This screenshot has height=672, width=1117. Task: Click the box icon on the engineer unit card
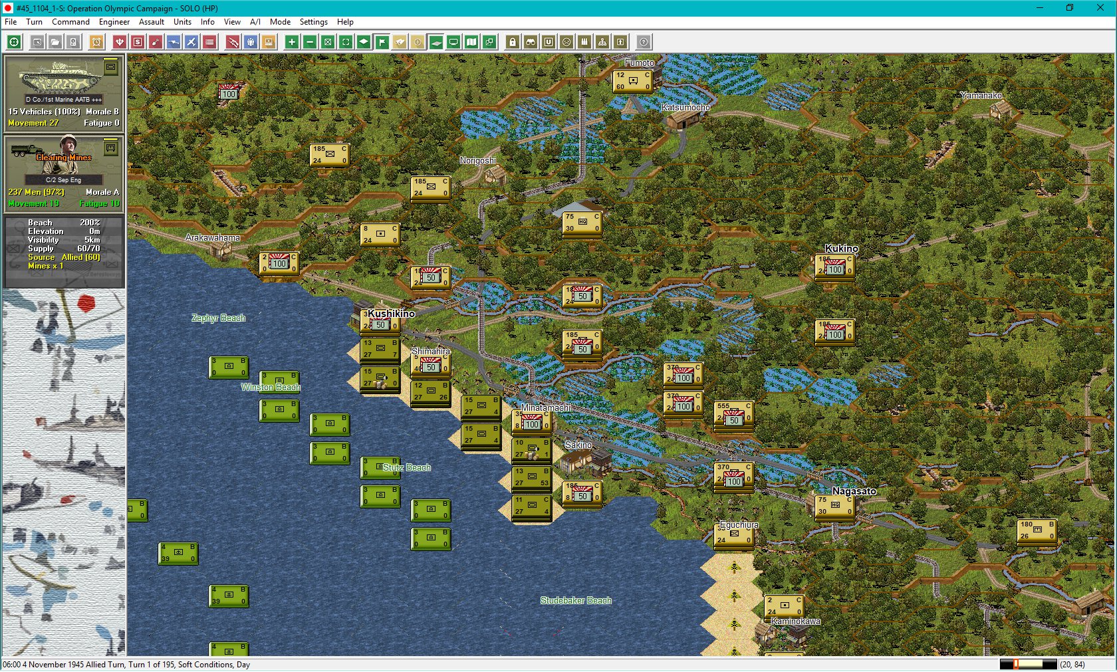[111, 147]
